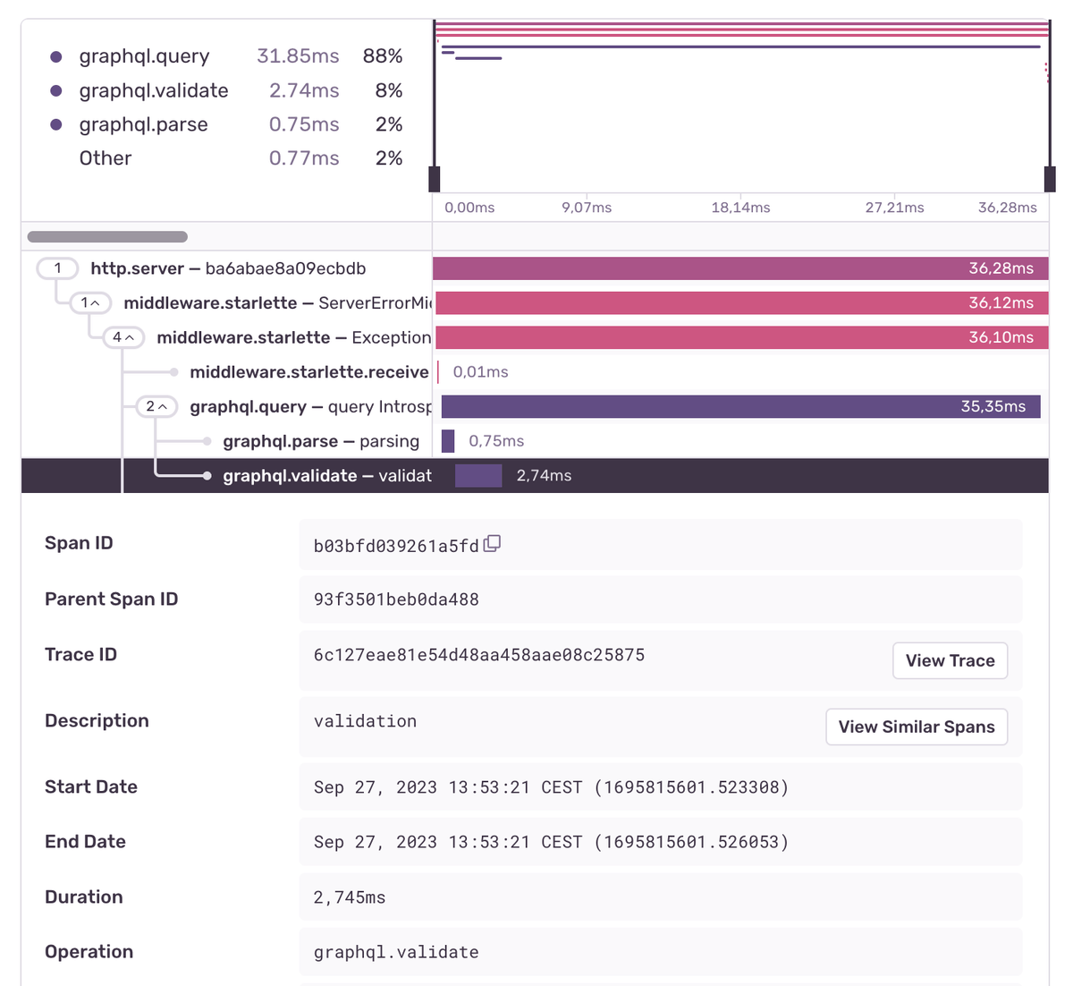Screen dimensions: 1073x986
Task: Click the numbered badge on the http.server span
Action: pos(56,268)
